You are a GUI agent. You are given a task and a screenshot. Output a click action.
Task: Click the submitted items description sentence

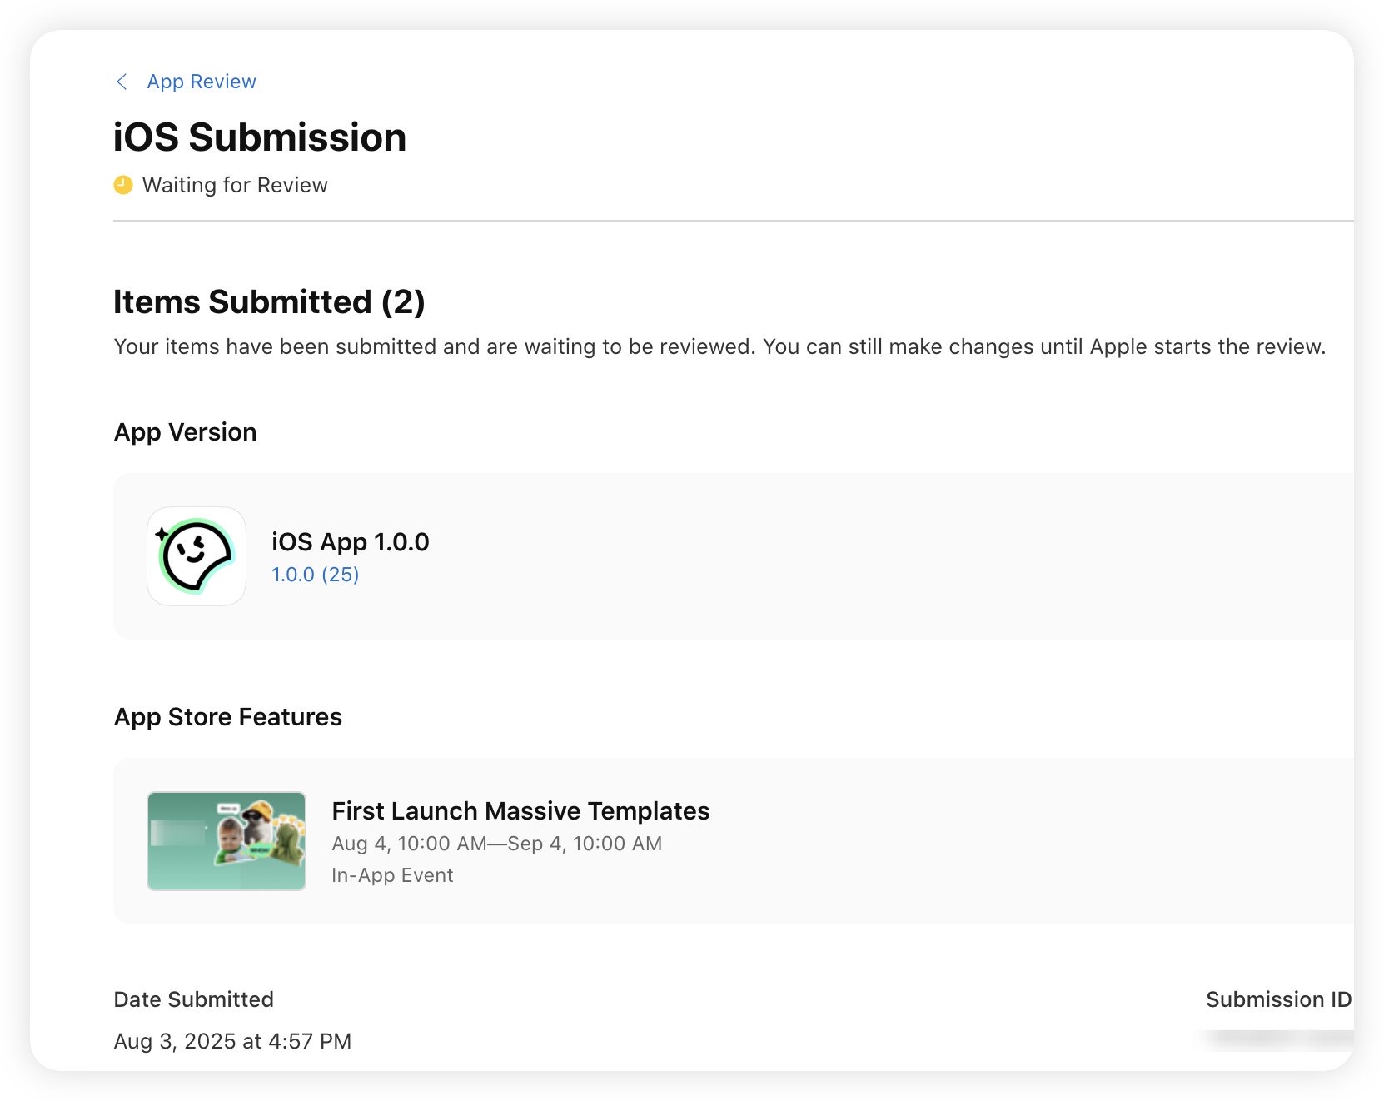719,346
